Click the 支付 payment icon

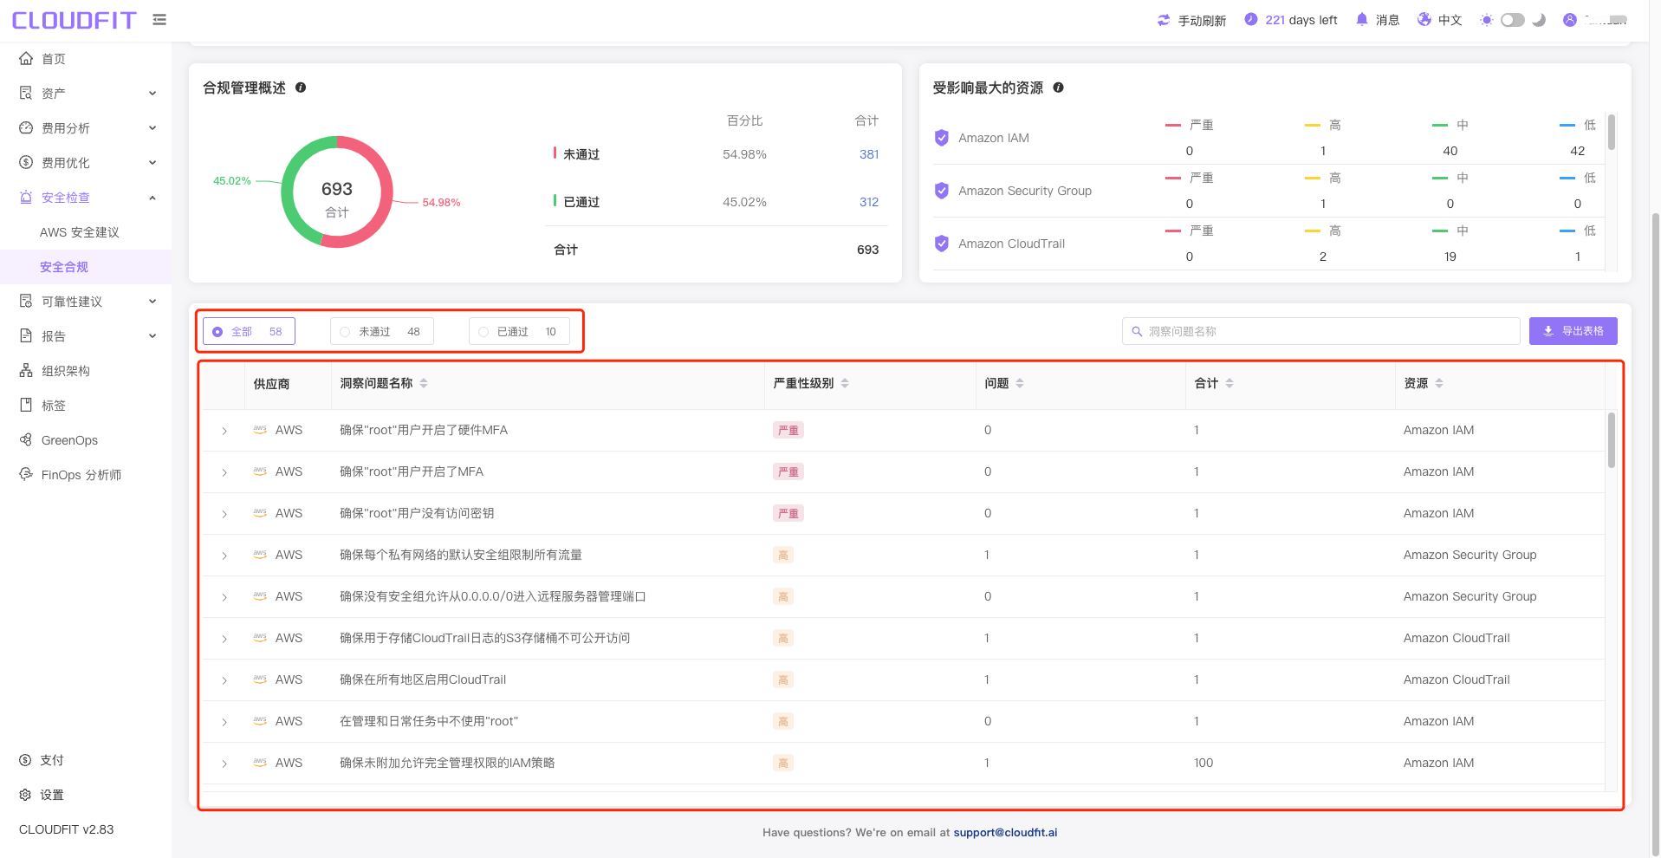pos(25,760)
